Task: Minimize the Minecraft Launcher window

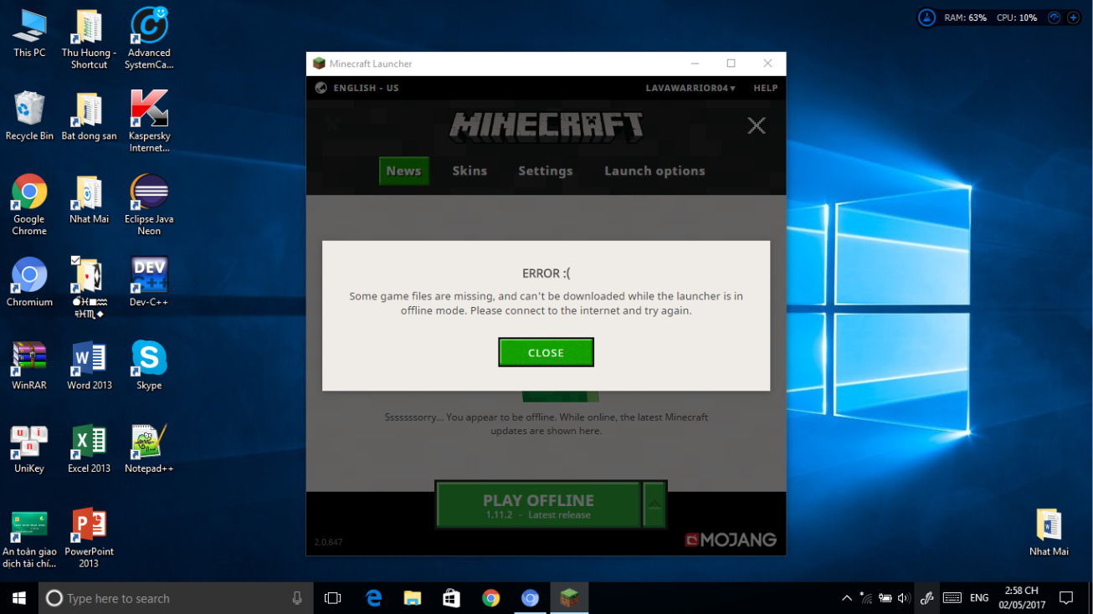Action: click(x=695, y=64)
